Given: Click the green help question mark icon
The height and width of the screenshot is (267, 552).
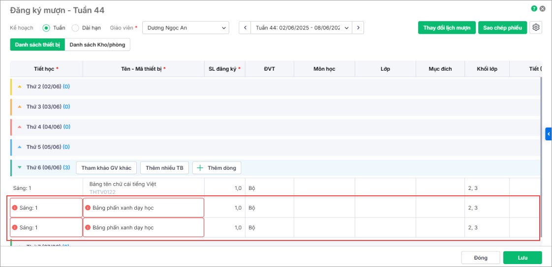Looking at the screenshot, I should coord(534,9).
